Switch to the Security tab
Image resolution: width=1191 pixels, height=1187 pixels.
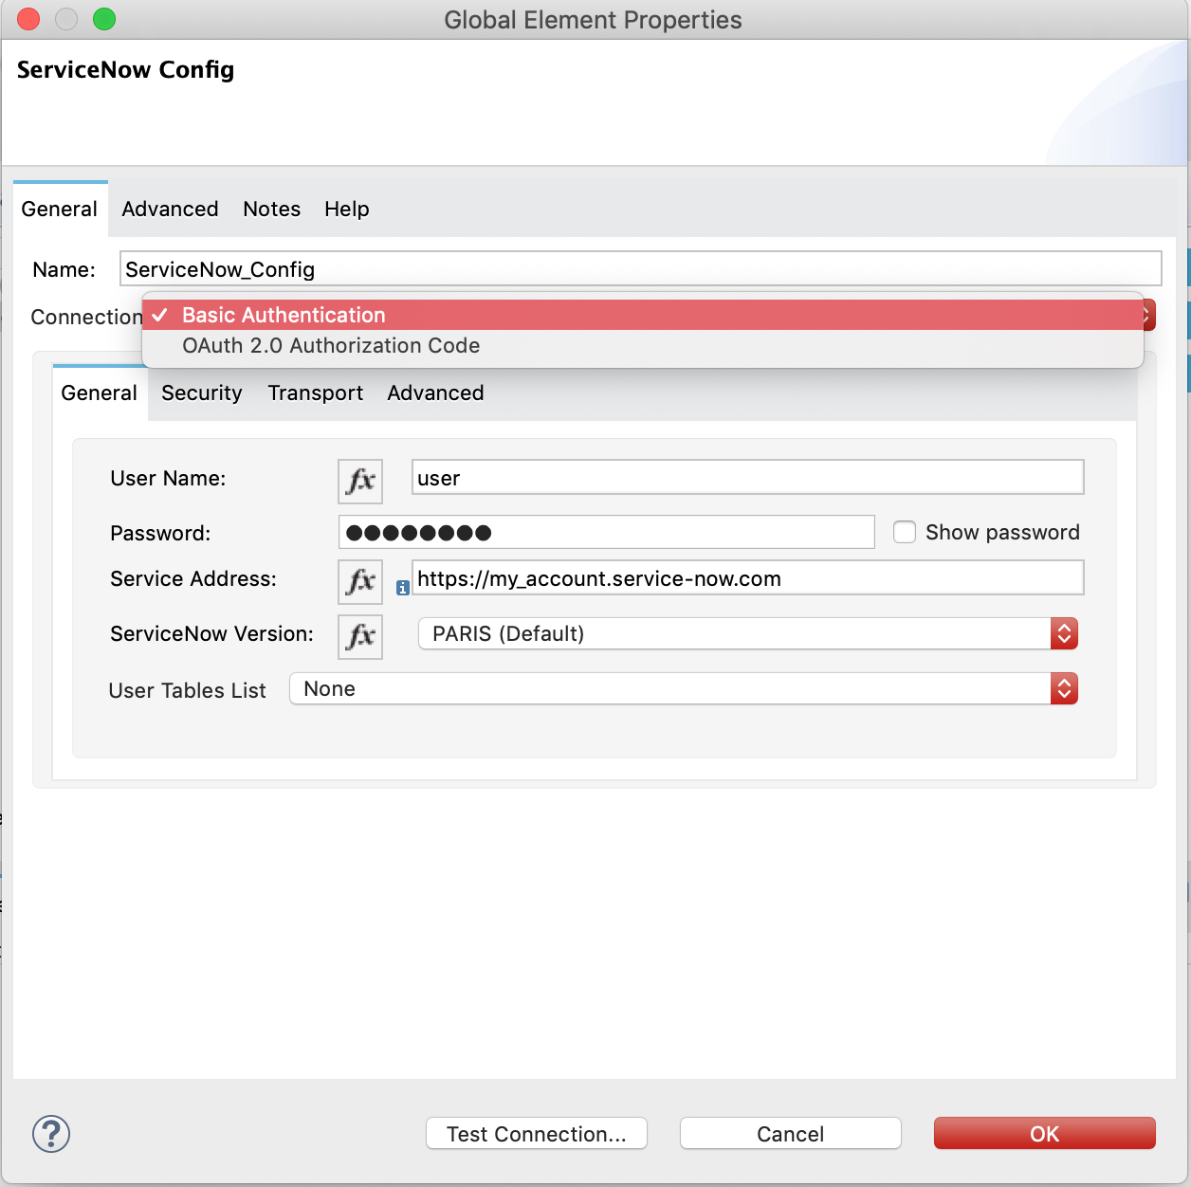pyautogui.click(x=201, y=393)
